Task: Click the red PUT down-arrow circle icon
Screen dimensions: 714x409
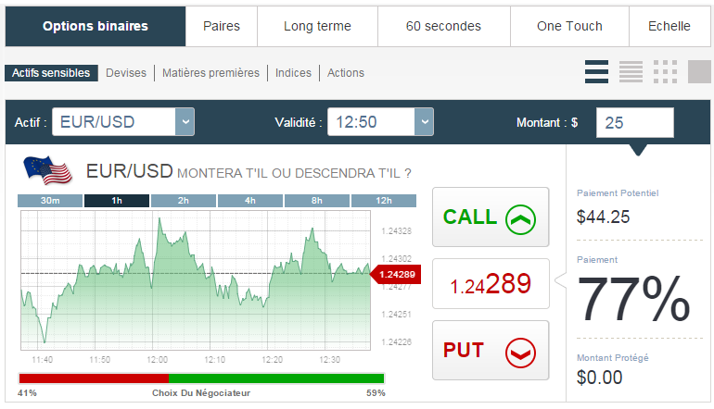Action: tap(520, 353)
